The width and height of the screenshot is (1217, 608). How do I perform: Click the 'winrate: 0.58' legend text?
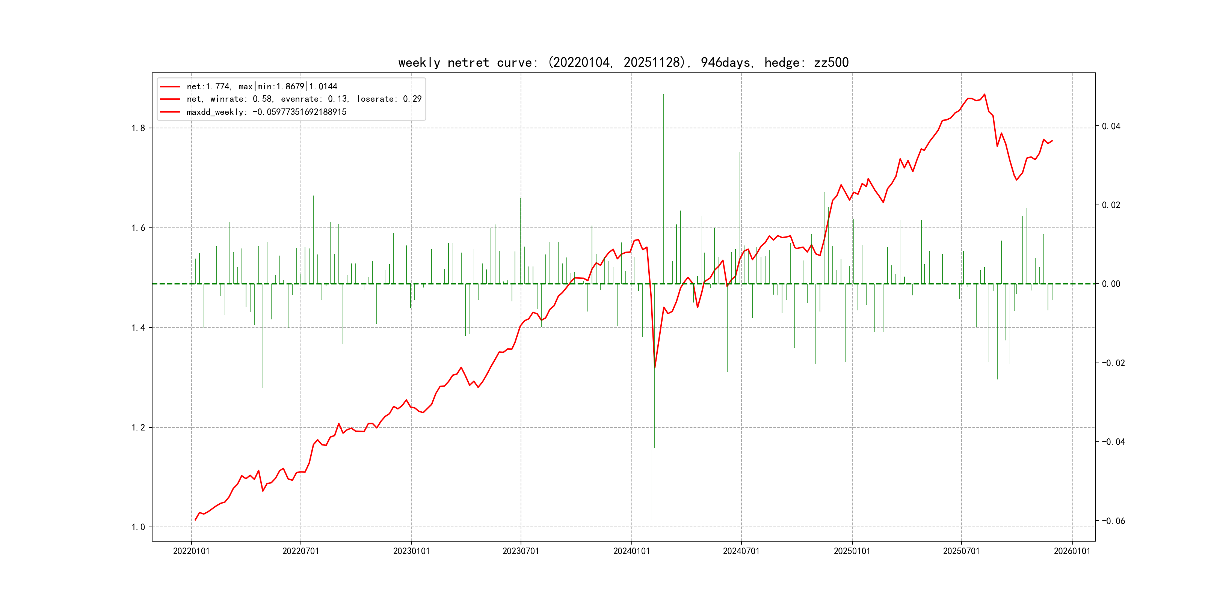[241, 99]
